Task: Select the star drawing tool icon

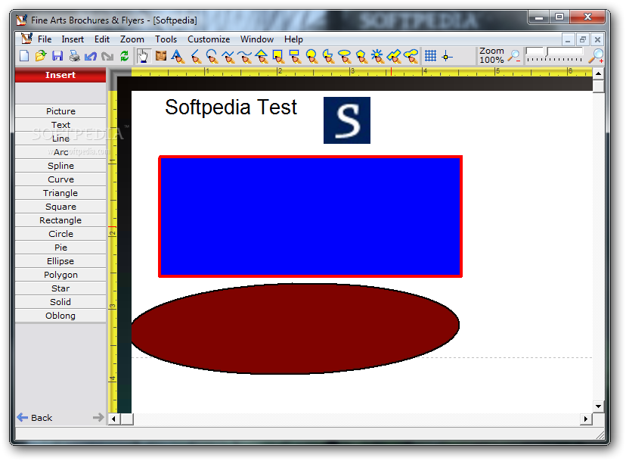Action: [x=377, y=56]
